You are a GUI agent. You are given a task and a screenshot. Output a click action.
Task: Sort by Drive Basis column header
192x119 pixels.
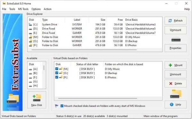(131, 20)
